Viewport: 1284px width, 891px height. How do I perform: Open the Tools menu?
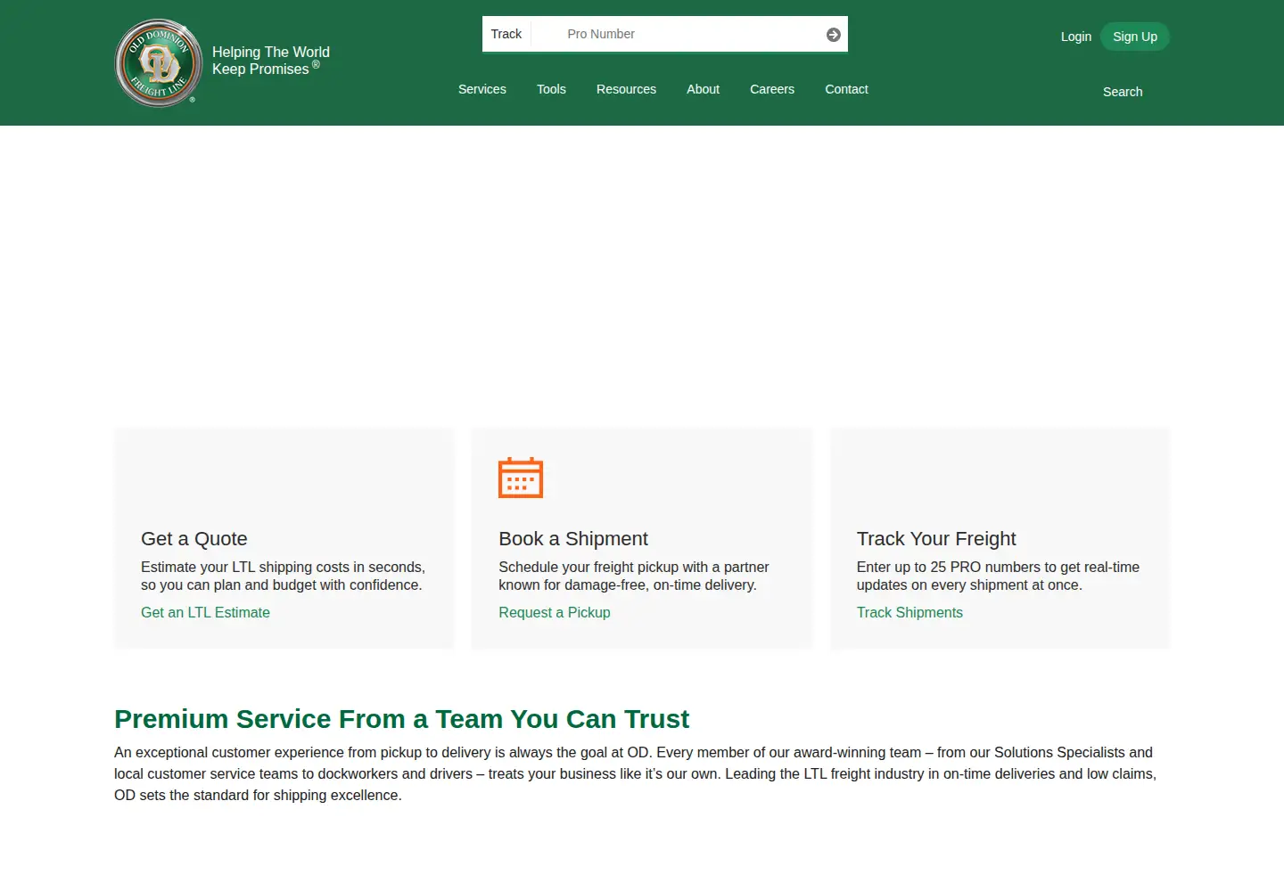(x=551, y=89)
